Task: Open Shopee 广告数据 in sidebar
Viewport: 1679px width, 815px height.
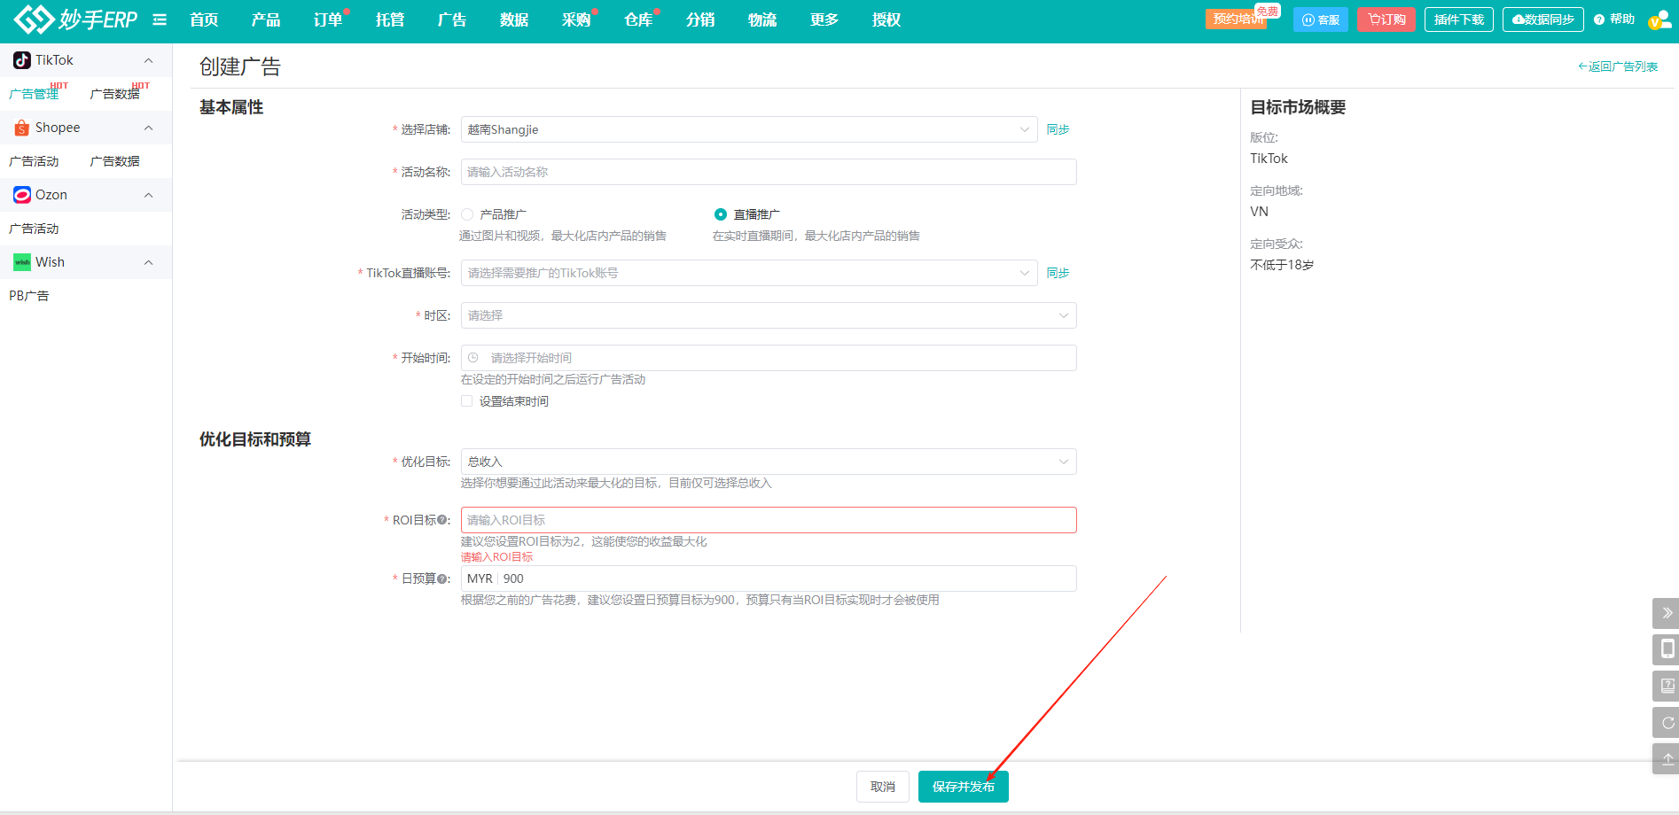Action: [115, 161]
